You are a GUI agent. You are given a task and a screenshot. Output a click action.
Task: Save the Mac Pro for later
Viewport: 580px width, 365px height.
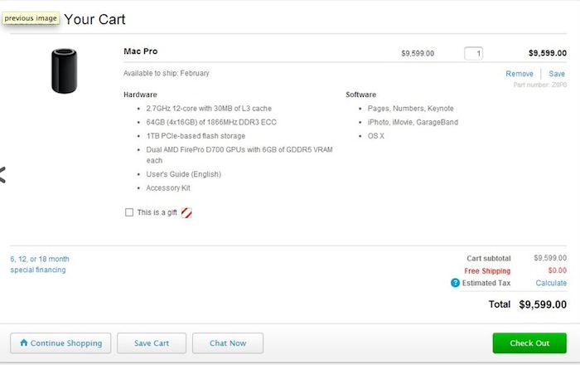pyautogui.click(x=557, y=74)
